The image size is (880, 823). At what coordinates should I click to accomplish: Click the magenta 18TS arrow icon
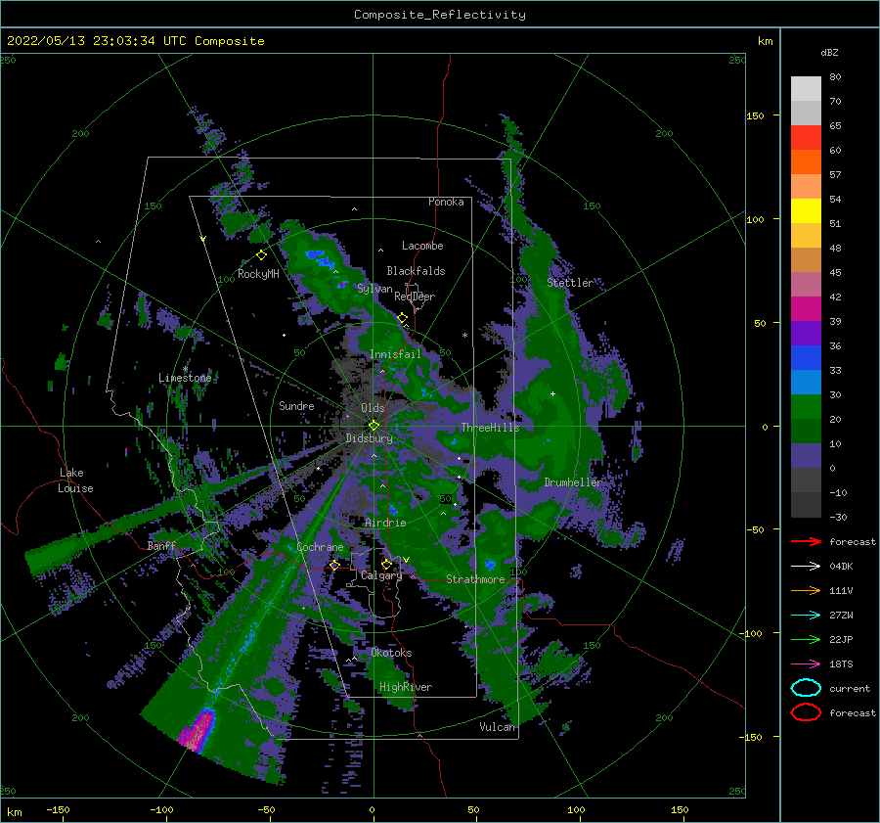(806, 664)
